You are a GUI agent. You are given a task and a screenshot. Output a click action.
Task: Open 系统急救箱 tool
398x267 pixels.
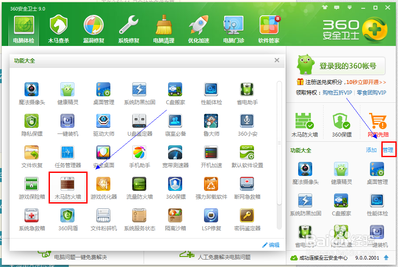tap(32, 220)
